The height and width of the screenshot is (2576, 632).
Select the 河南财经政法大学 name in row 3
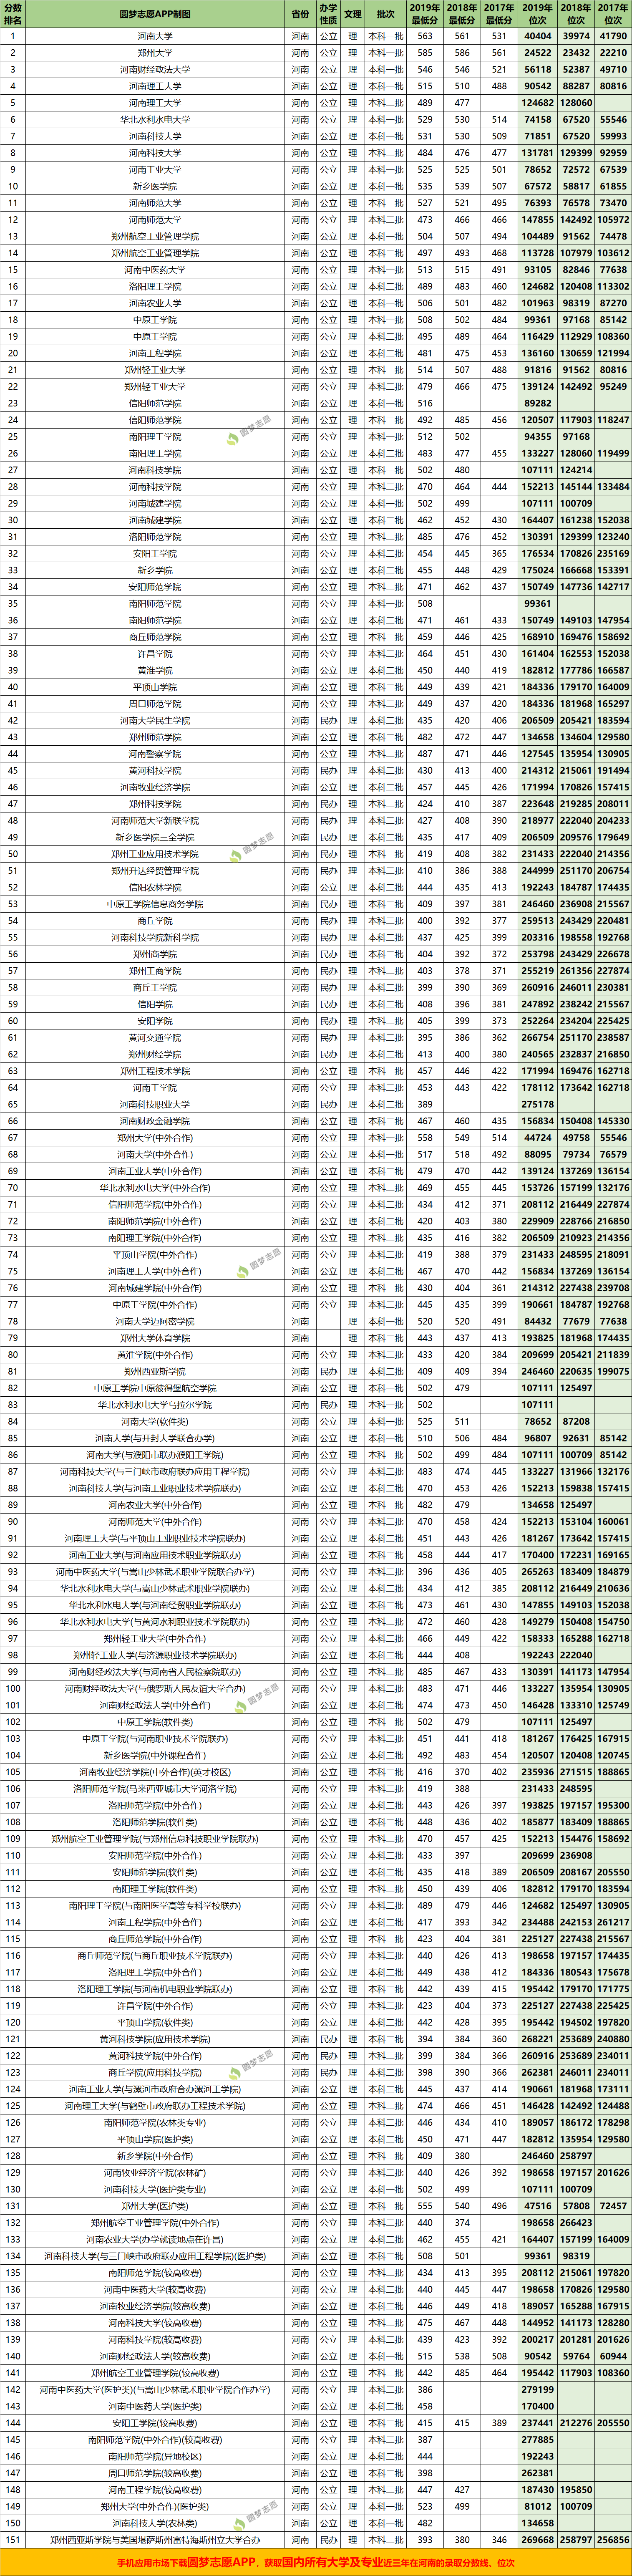(155, 70)
